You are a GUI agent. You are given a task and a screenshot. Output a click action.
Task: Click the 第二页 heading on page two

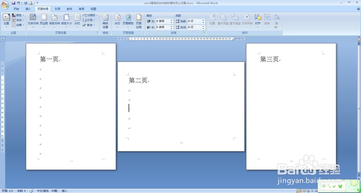point(138,80)
